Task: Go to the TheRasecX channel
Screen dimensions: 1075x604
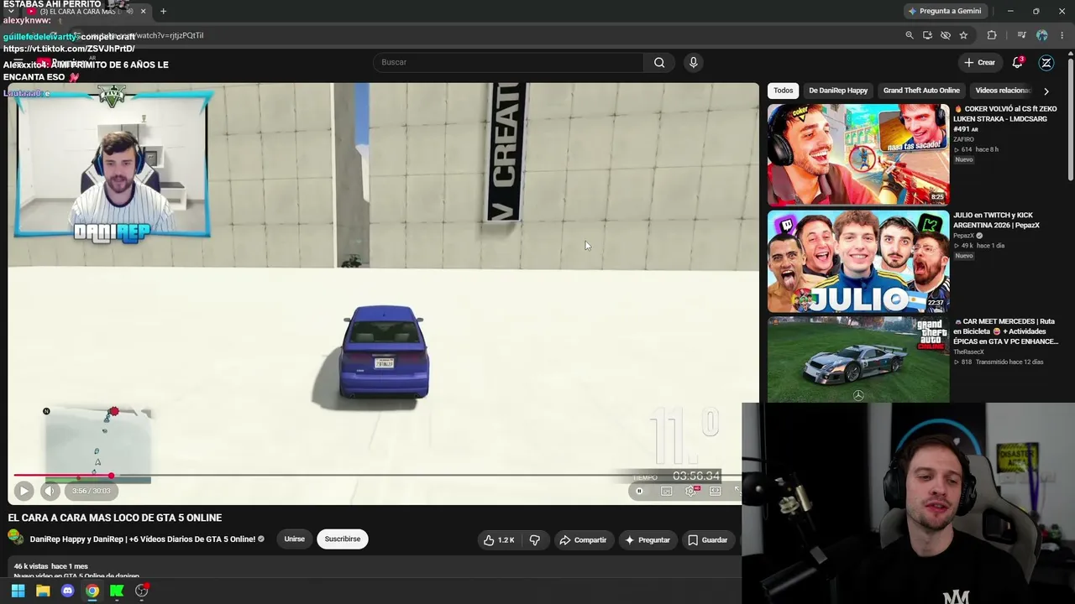Action: pyautogui.click(x=971, y=351)
